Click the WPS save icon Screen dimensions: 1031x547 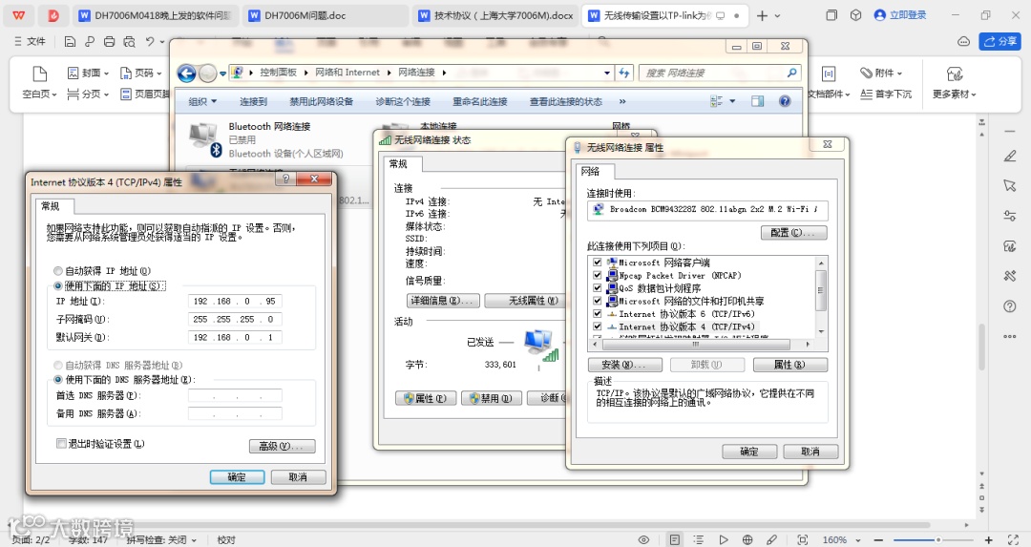(70, 41)
